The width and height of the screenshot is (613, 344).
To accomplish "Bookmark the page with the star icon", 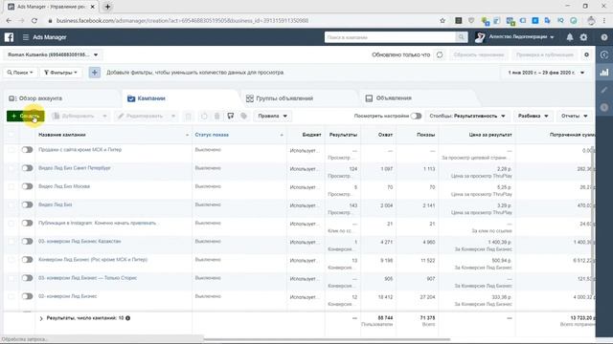I will (x=443, y=21).
